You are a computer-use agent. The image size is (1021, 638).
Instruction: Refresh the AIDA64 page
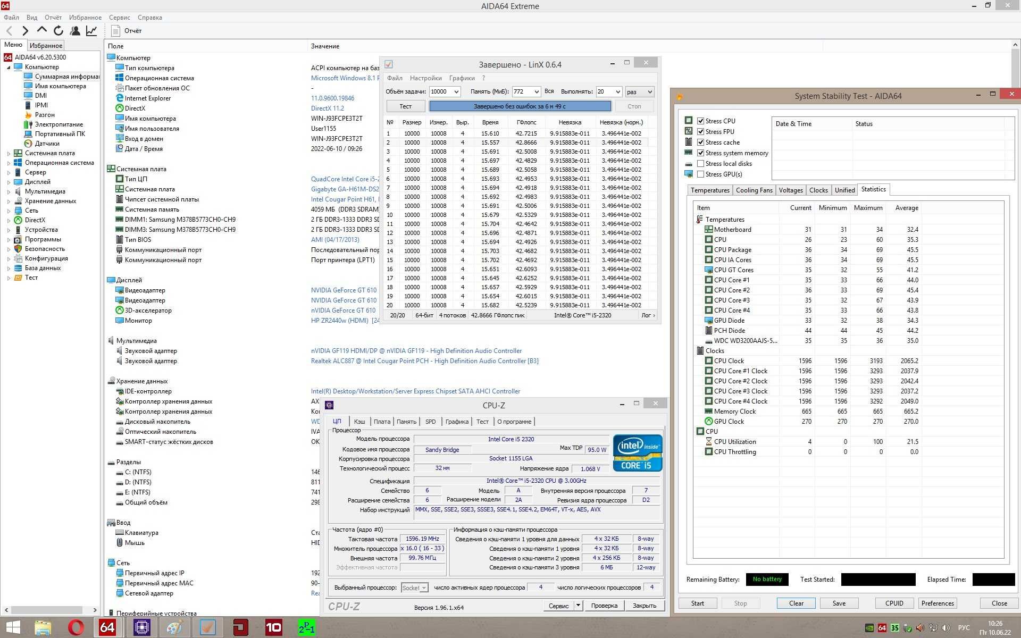click(x=58, y=31)
